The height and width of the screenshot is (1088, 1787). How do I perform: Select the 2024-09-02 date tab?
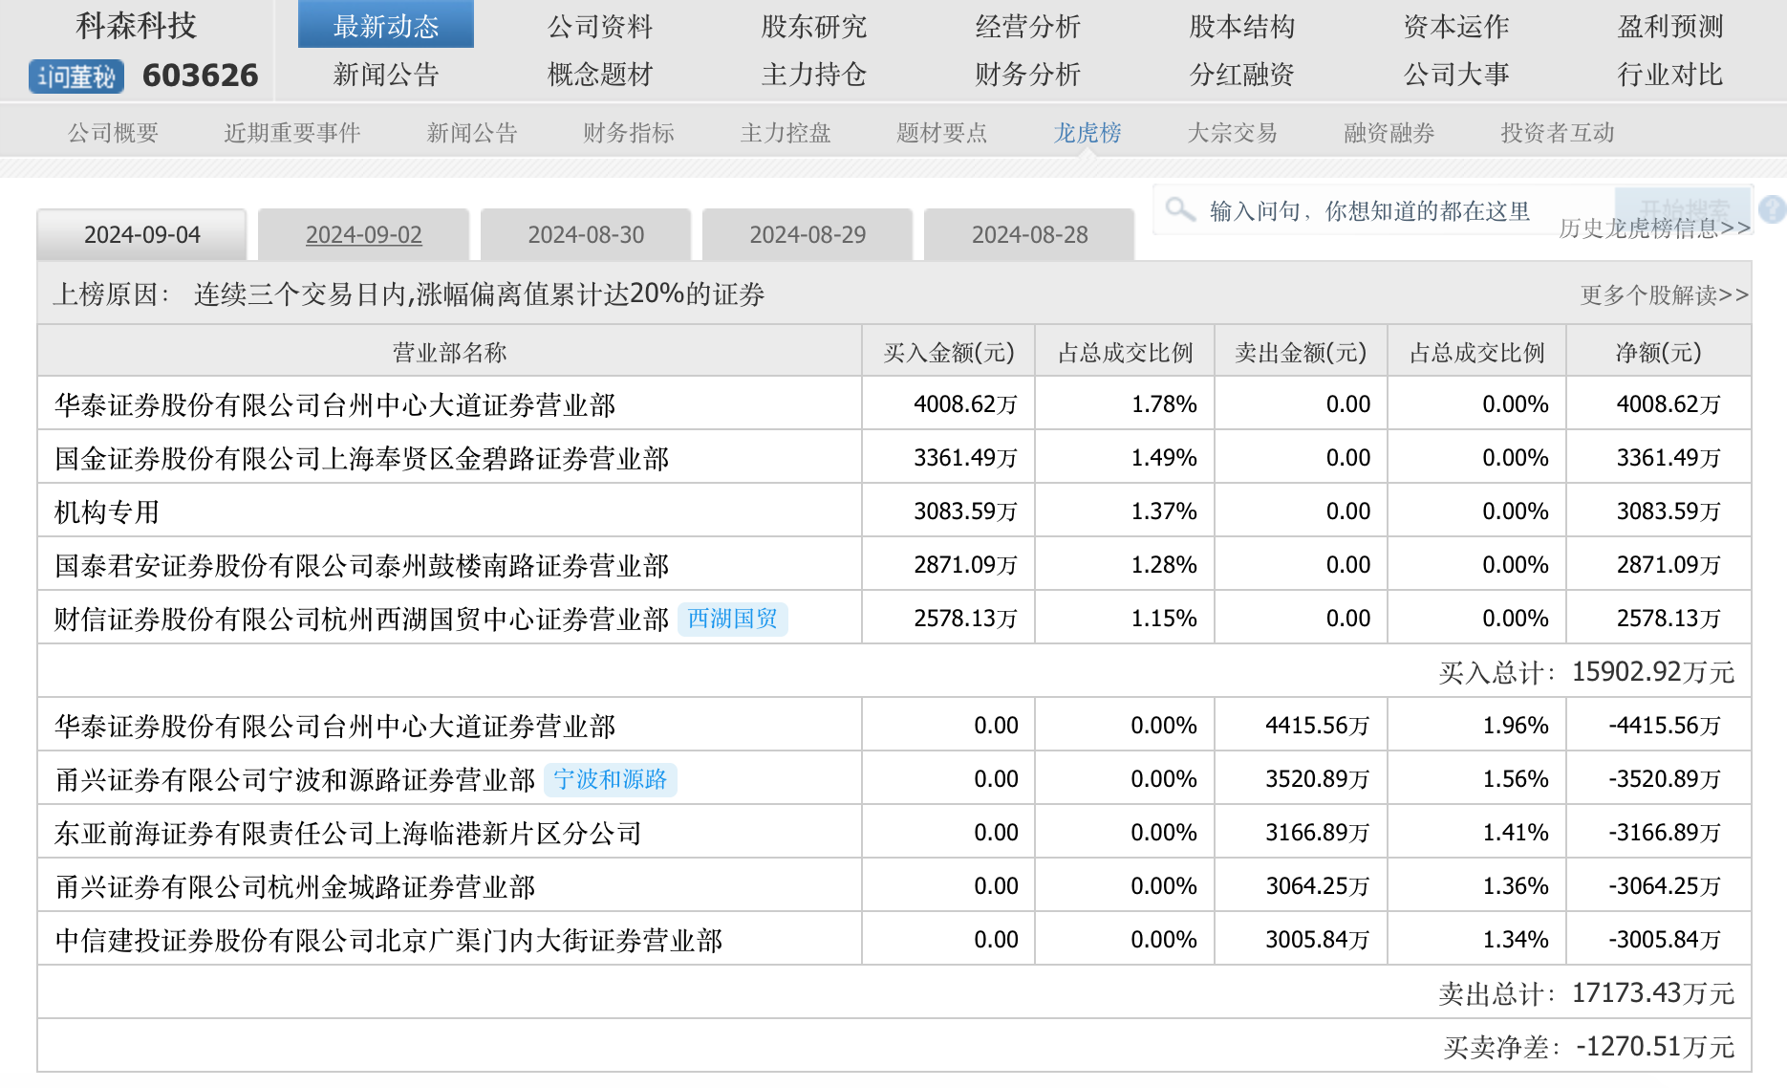click(x=364, y=235)
